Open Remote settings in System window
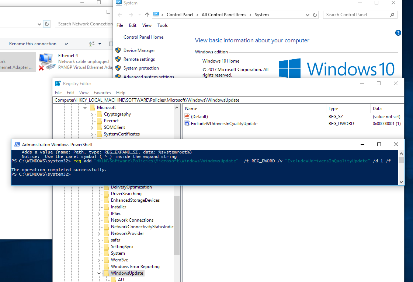Viewport: 413px width, 282px height. 139,59
